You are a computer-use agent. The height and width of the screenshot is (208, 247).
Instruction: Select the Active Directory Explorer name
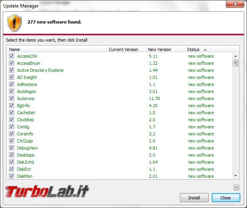(40, 70)
